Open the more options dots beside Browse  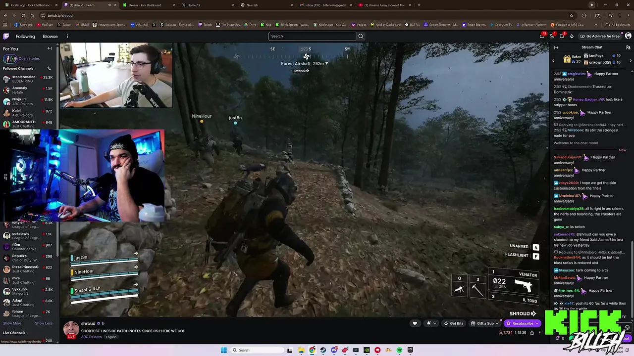pos(67,36)
